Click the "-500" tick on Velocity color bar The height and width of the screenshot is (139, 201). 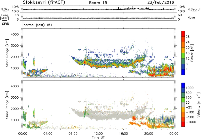(x=190, y=117)
